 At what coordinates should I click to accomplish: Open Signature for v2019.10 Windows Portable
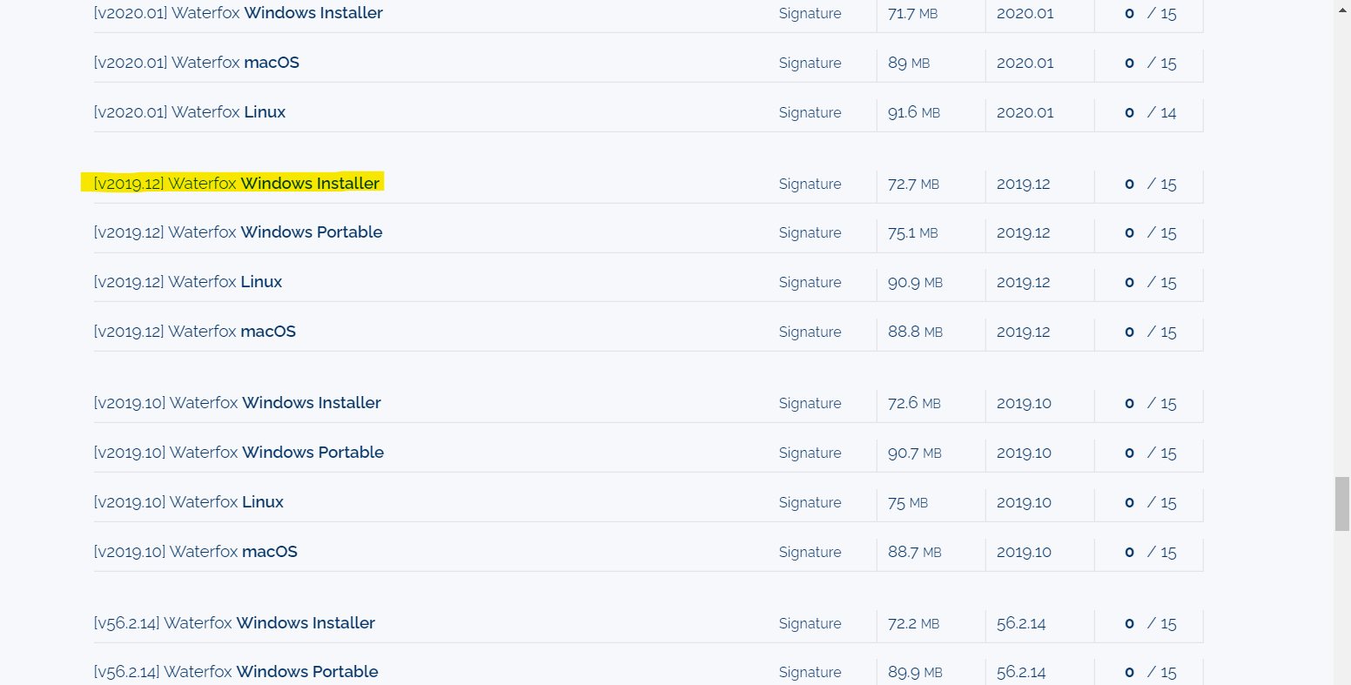coord(810,453)
